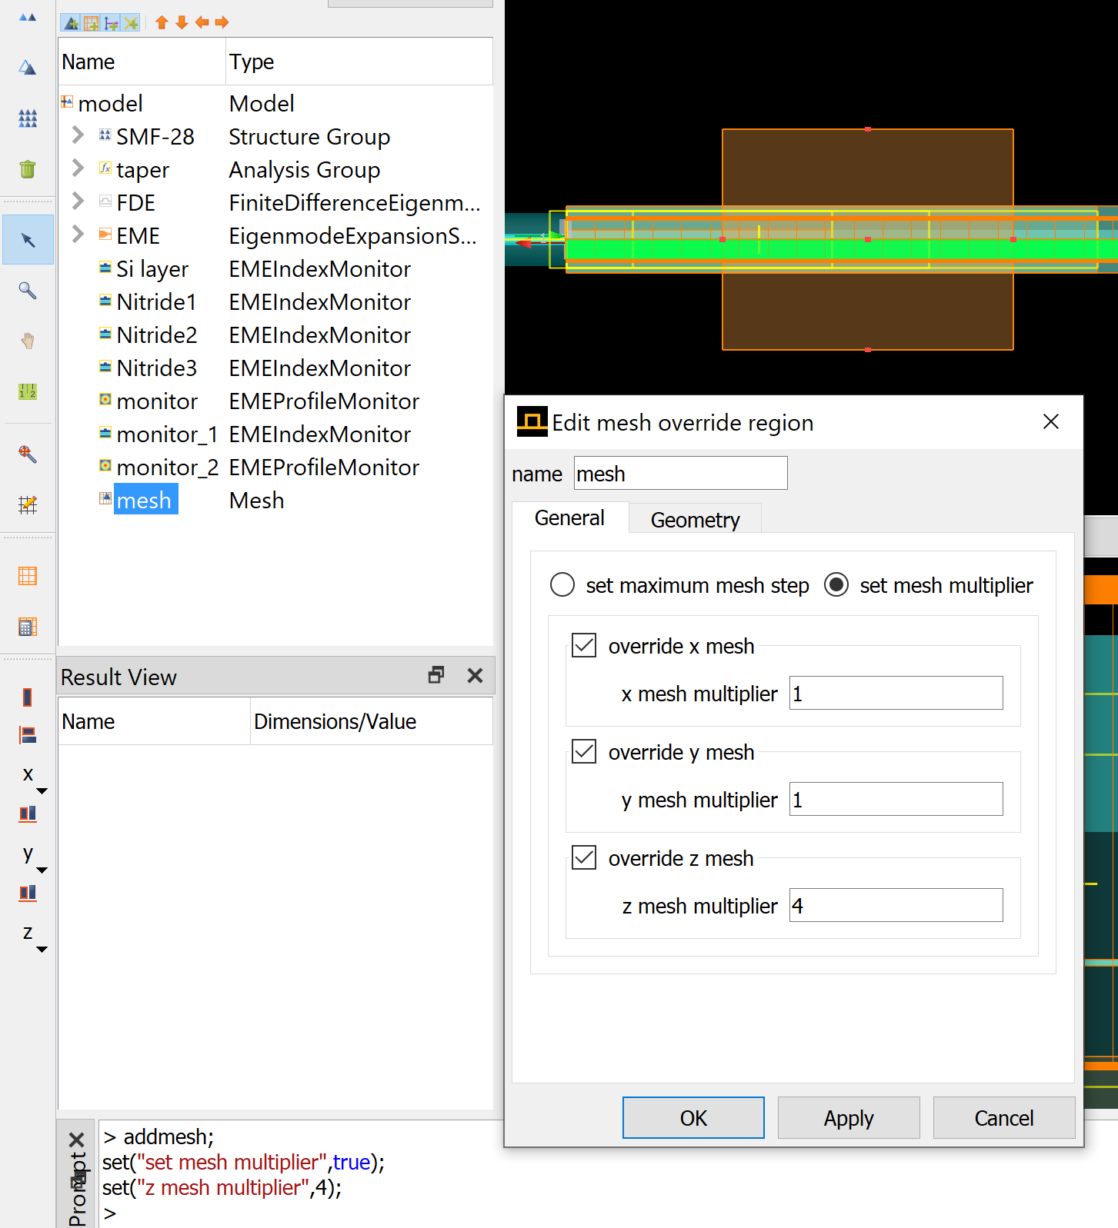
Task: Open the x-axis align dropdown arrow
Action: point(42,791)
